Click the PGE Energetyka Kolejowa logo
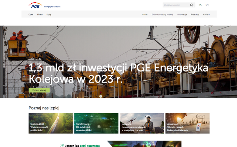237x147 pixels. coord(44,5)
